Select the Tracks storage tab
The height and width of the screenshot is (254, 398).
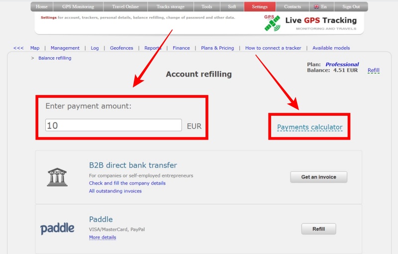(x=170, y=7)
